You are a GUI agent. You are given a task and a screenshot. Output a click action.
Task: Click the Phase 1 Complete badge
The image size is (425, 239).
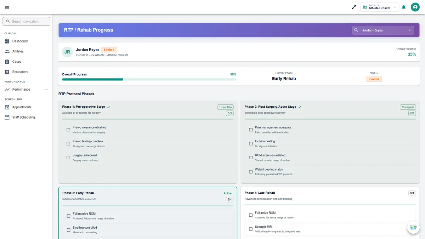(x=225, y=107)
